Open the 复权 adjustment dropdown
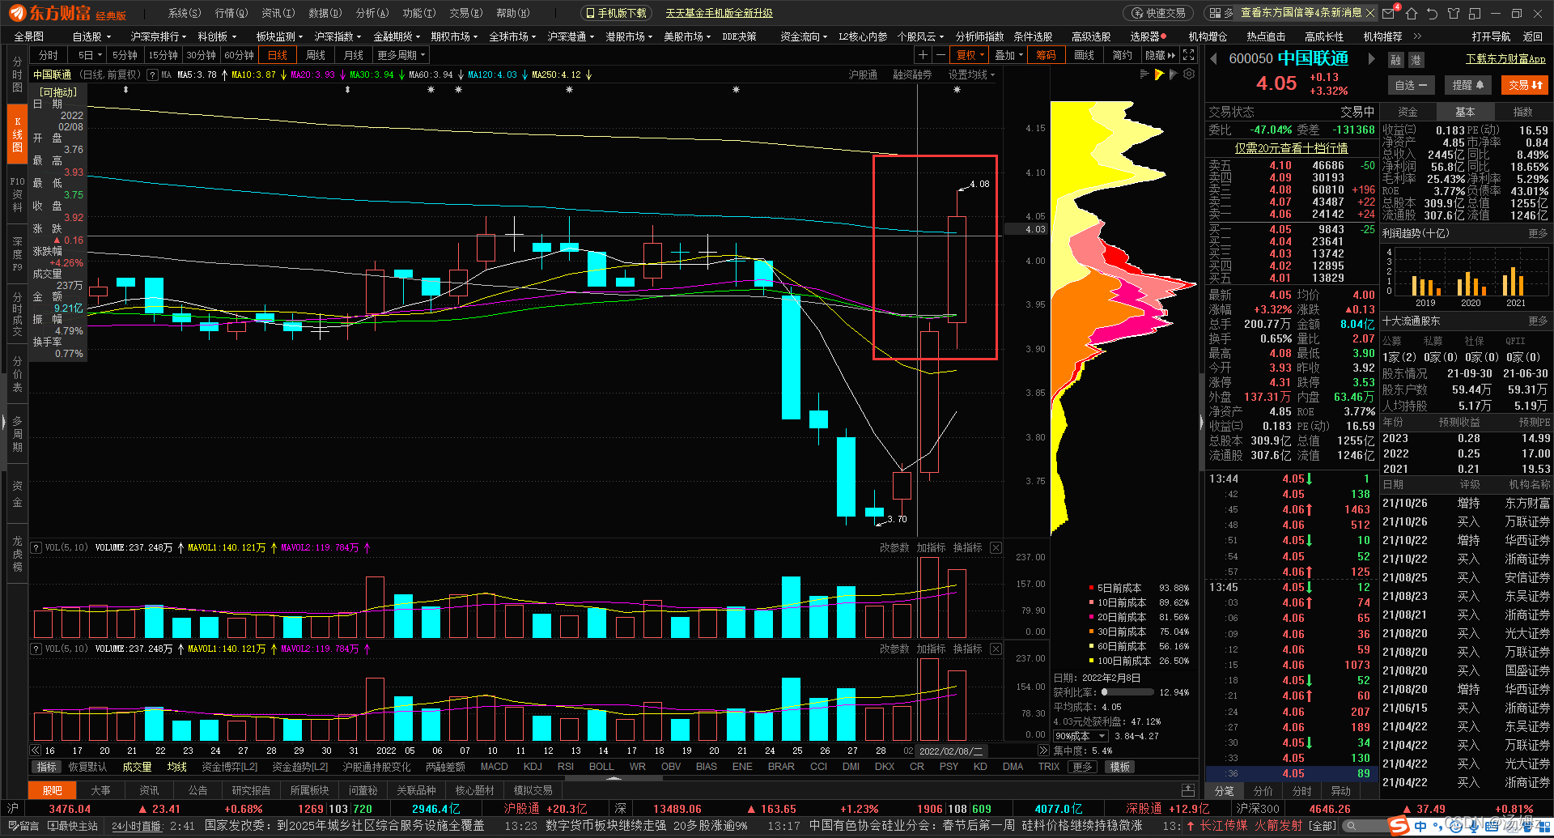 [970, 55]
